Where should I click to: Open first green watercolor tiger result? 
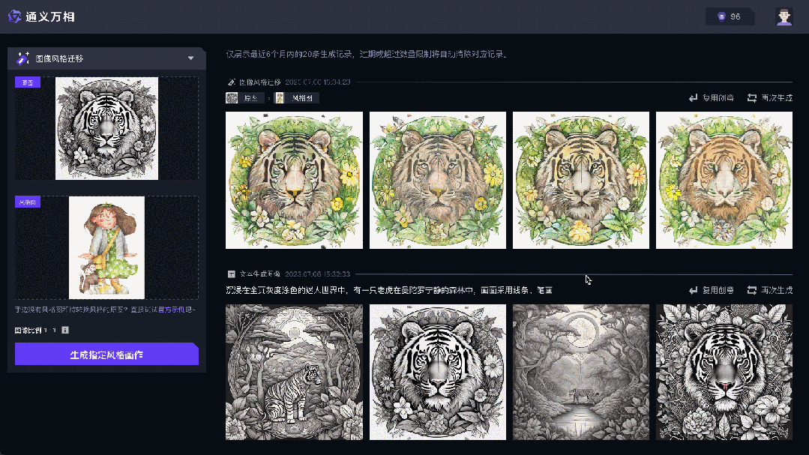click(x=294, y=180)
